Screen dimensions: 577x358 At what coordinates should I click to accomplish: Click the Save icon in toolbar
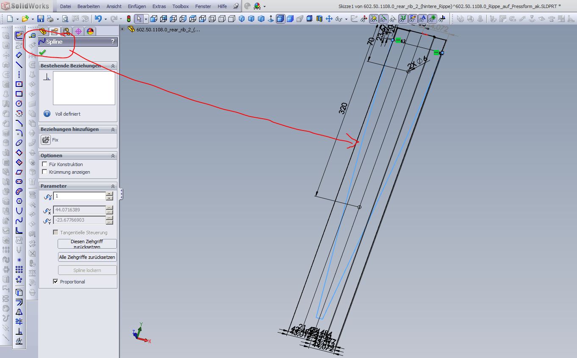pos(41,19)
